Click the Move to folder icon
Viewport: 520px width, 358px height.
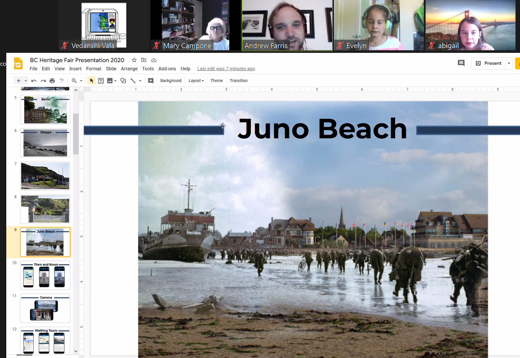(144, 60)
